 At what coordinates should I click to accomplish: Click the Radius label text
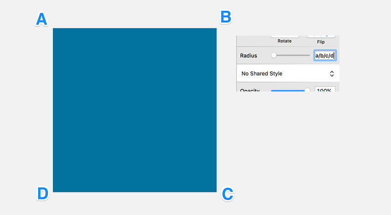click(248, 55)
